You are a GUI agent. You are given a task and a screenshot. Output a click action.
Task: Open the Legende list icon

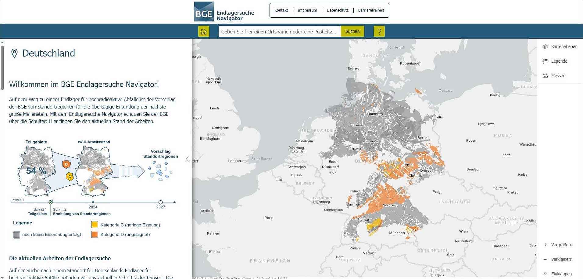point(545,61)
